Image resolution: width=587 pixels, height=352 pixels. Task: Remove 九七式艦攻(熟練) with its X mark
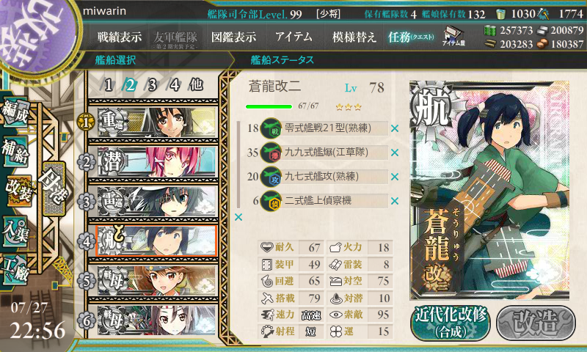pyautogui.click(x=395, y=177)
